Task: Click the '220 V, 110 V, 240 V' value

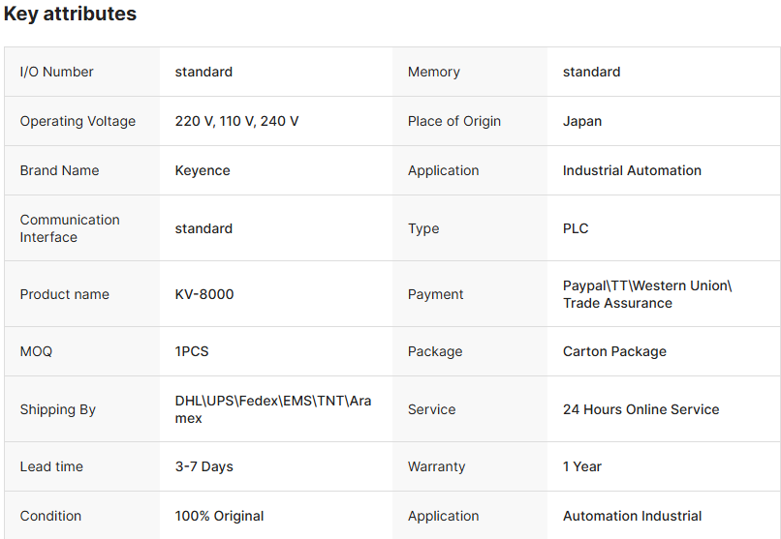Action: 236,121
